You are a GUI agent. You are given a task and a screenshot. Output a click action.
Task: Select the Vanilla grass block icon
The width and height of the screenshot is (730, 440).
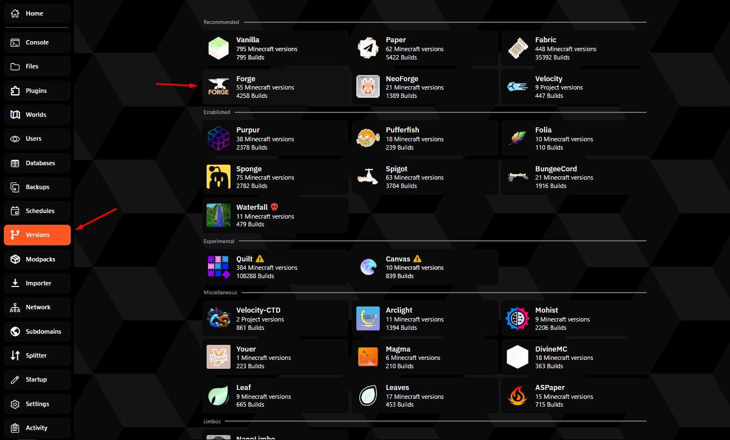[x=218, y=48]
